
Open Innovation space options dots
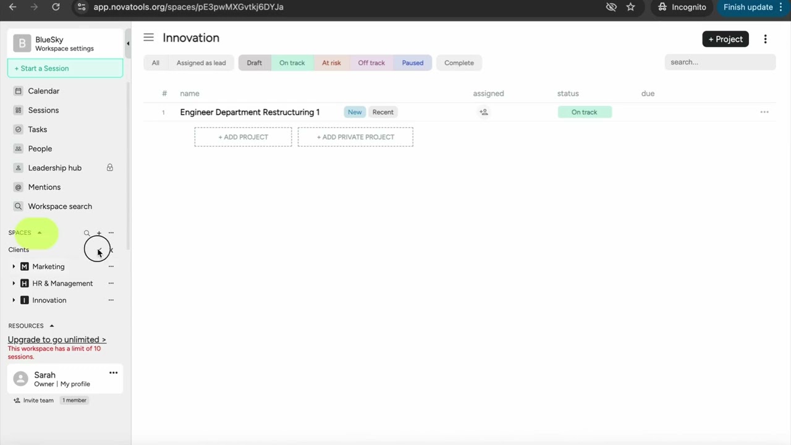(111, 300)
